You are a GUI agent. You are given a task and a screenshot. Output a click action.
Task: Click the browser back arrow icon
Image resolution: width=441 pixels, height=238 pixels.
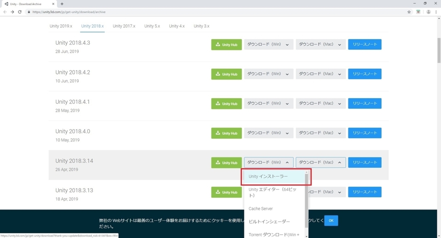coord(5,11)
